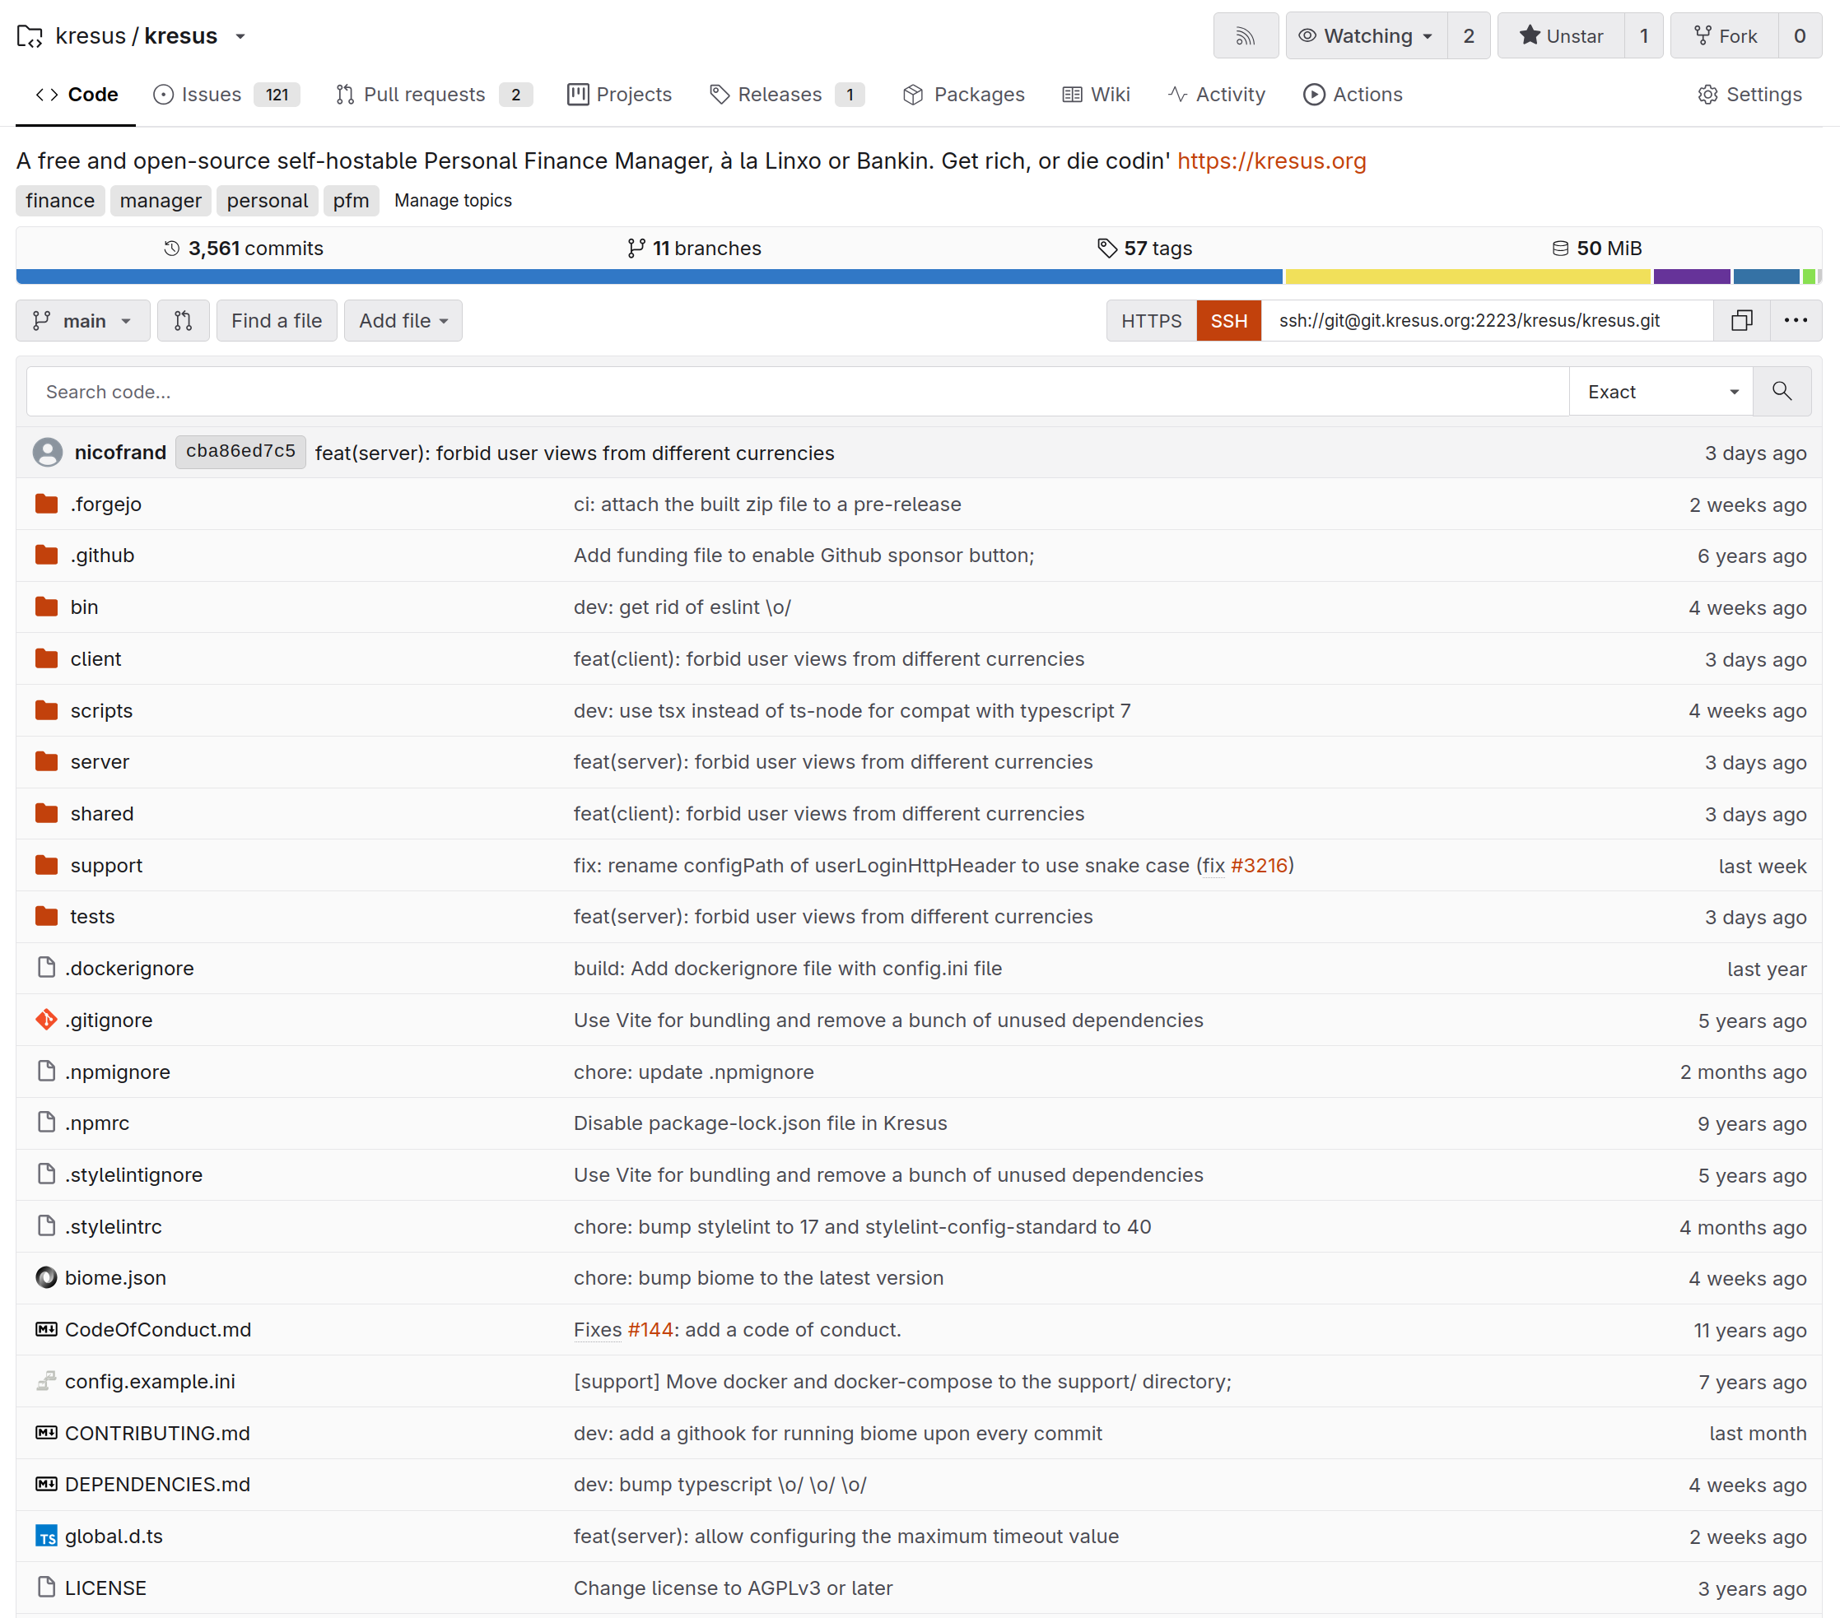This screenshot has height=1618, width=1840.
Task: View the 57 tags list
Action: [x=1145, y=249]
